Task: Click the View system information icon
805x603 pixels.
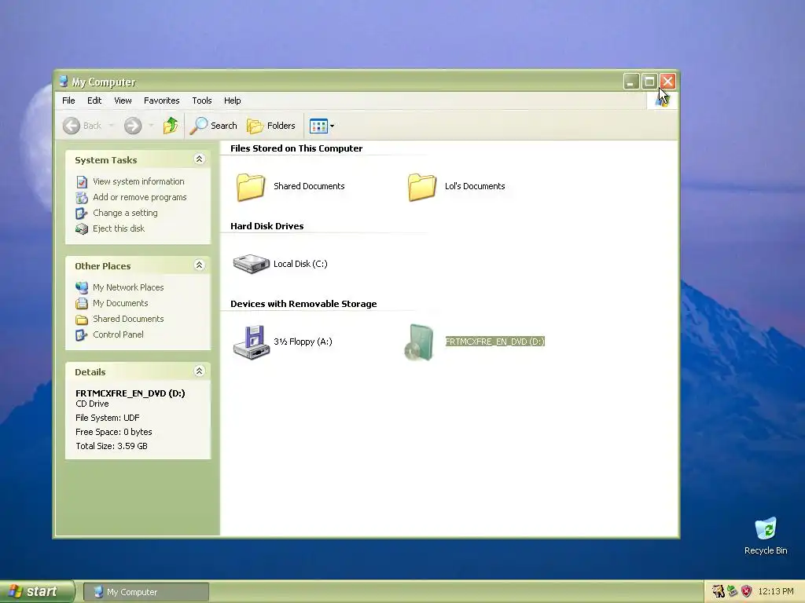Action: (x=82, y=181)
